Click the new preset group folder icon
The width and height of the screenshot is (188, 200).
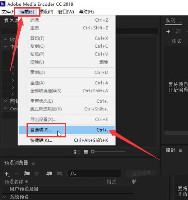[x=27, y=173]
